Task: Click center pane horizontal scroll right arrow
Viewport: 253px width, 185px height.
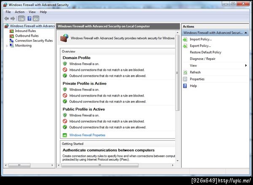Action: (172, 165)
